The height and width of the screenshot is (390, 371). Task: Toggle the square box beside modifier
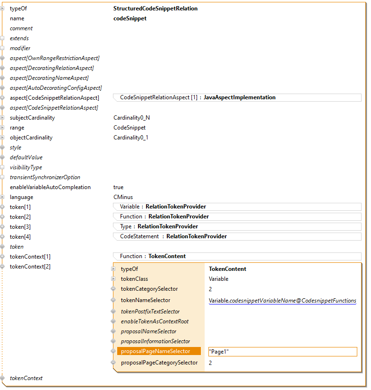pos(2,48)
